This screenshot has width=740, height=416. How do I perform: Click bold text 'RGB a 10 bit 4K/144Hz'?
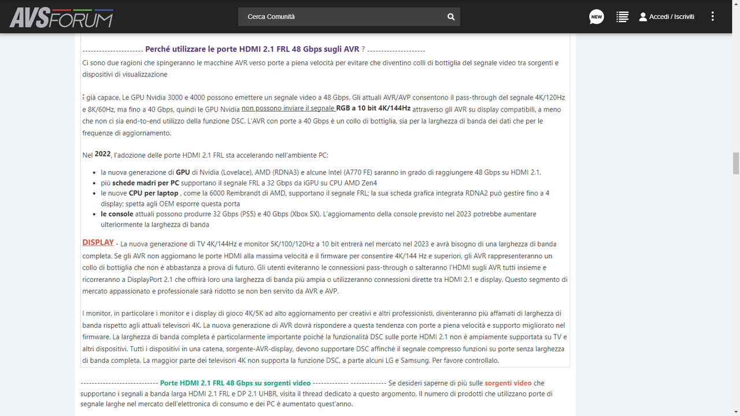pos(373,108)
